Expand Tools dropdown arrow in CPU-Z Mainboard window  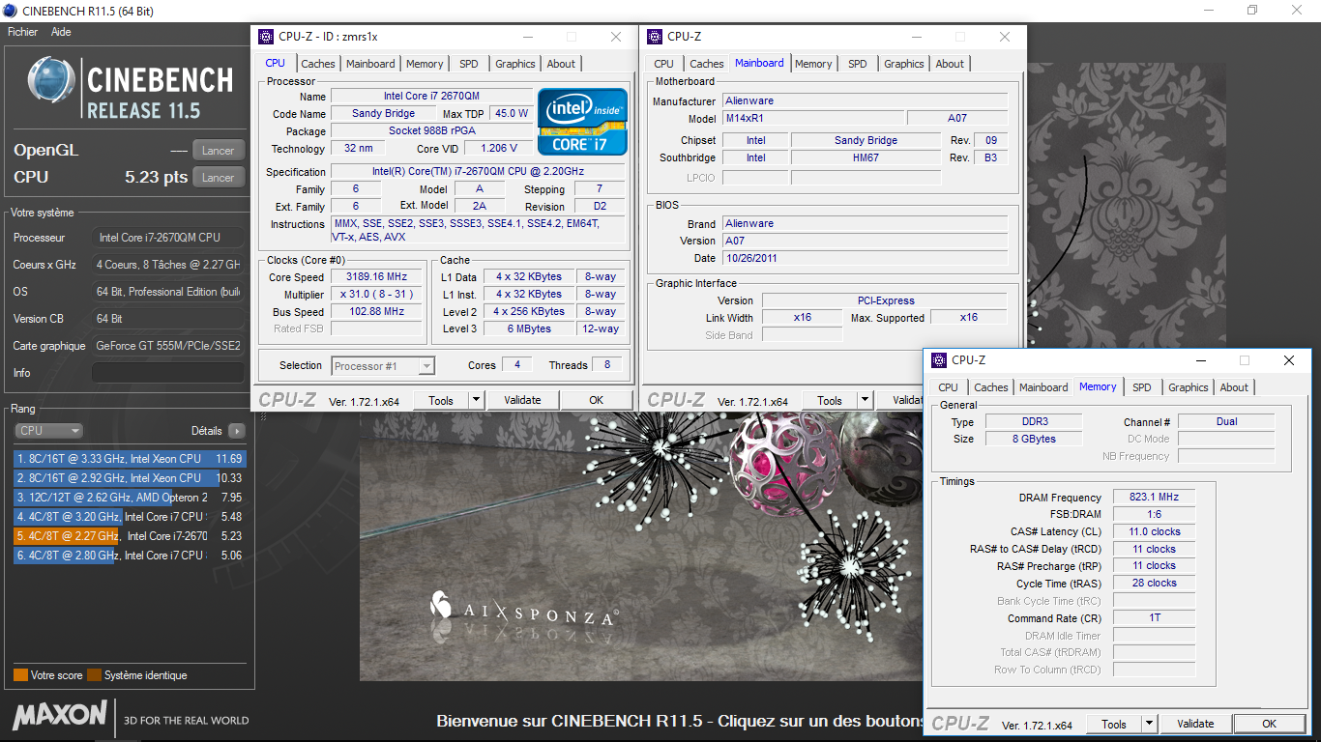coord(865,400)
